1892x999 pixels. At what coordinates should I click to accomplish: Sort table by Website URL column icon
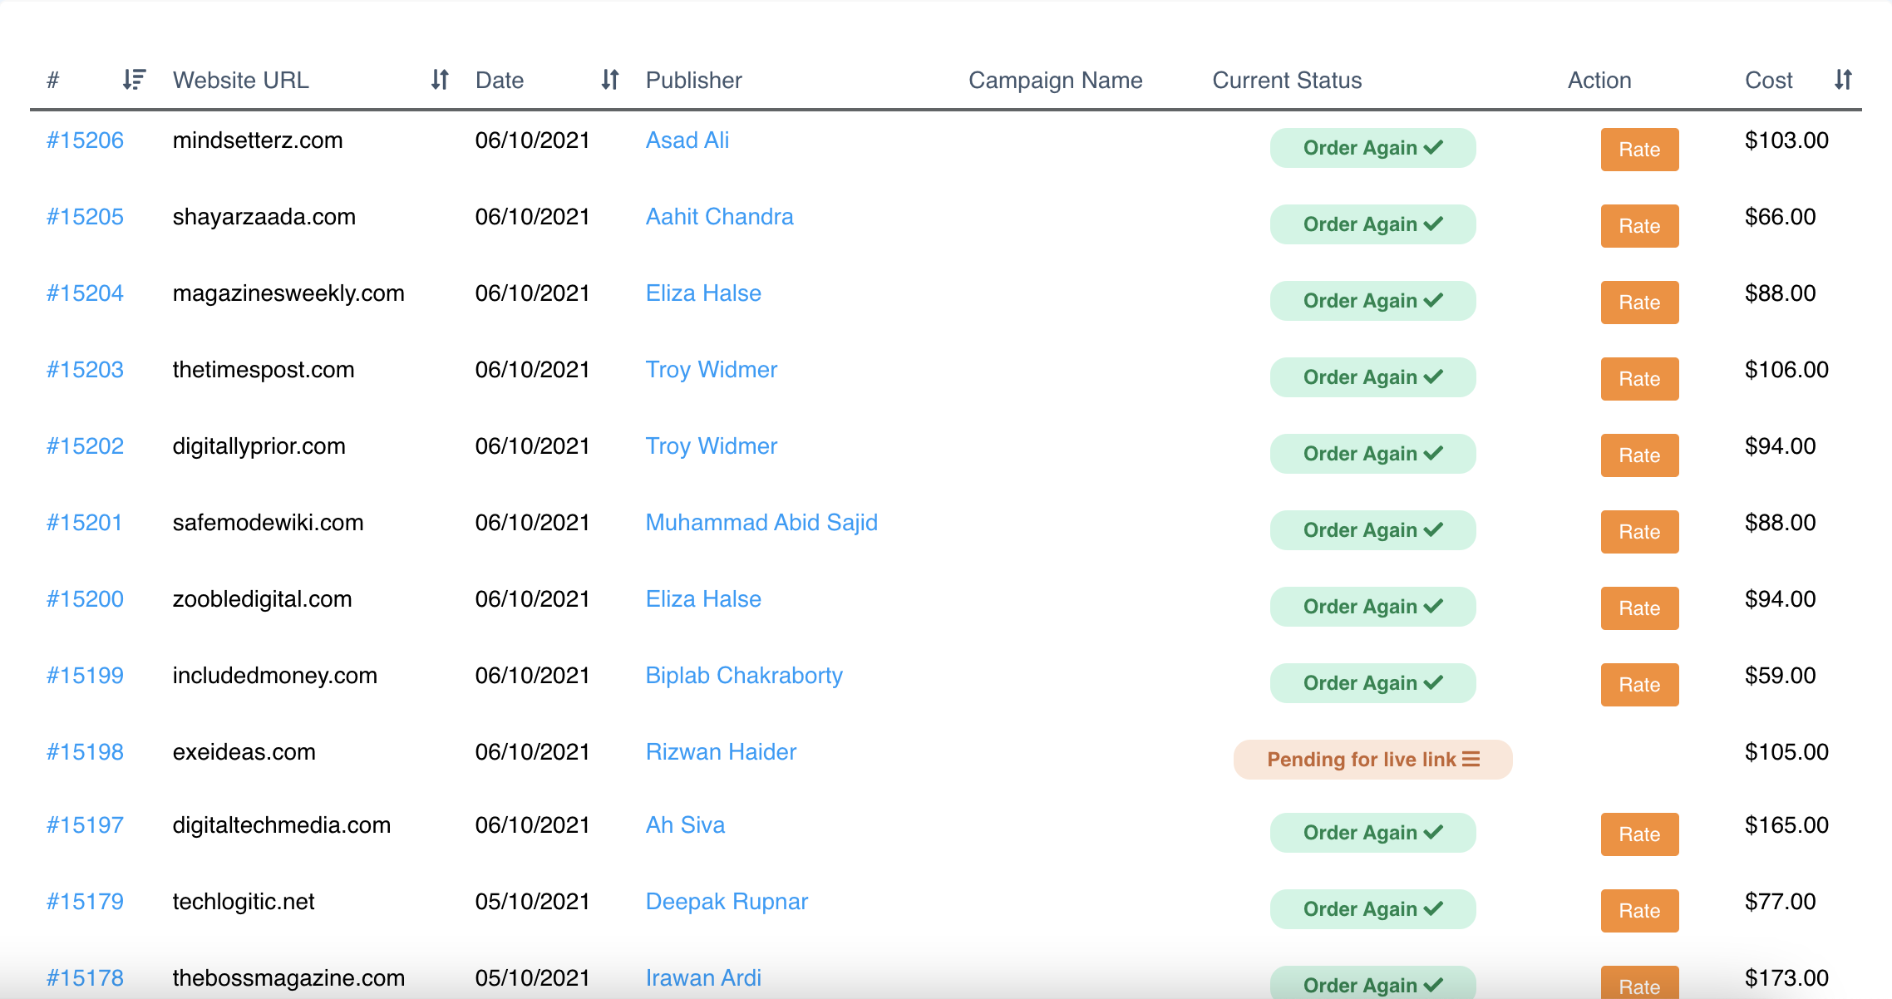(440, 80)
